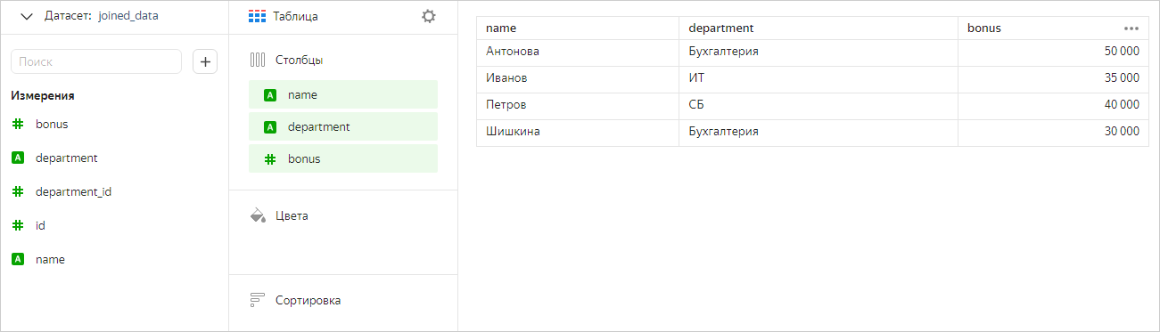1160x332 pixels.
Task: Click the string icon beside the department dimension
Action: point(17,158)
